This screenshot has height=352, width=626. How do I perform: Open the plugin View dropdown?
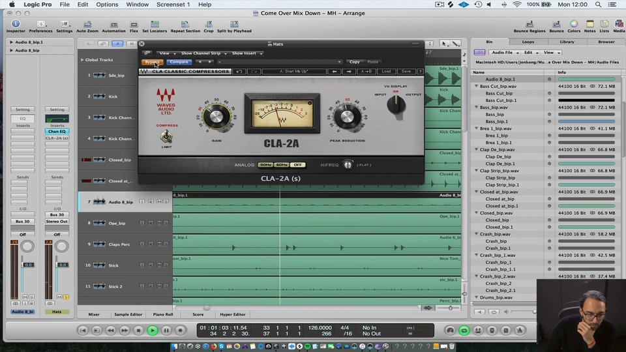click(x=166, y=53)
